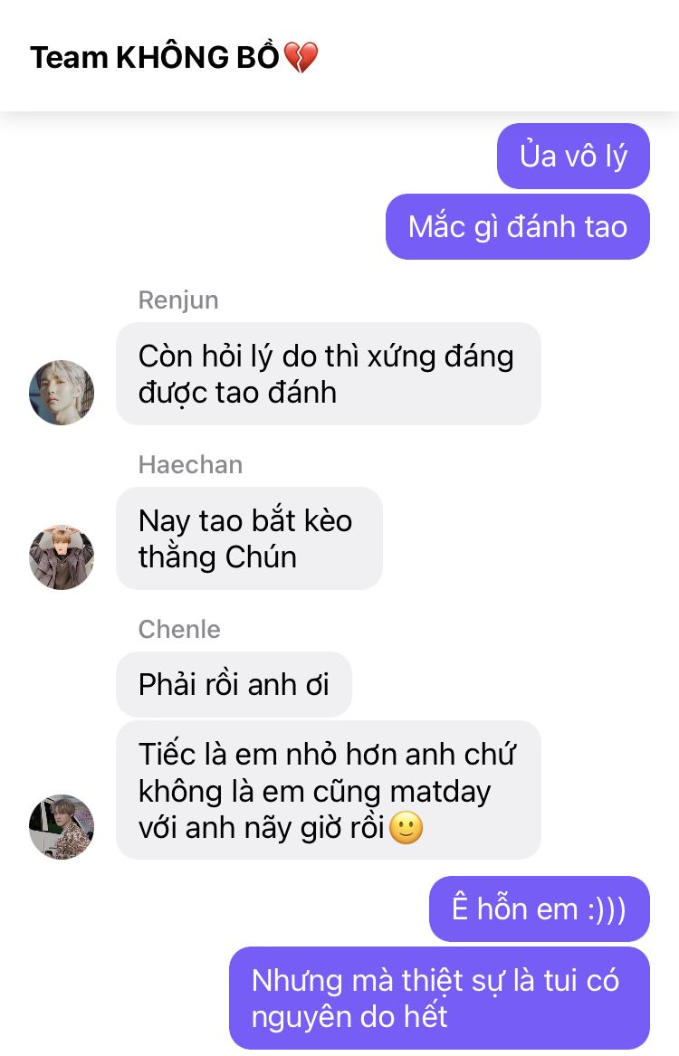Select the 'Mắc gì đánh tao' bubble
The width and height of the screenshot is (679, 1056).
coord(517,227)
